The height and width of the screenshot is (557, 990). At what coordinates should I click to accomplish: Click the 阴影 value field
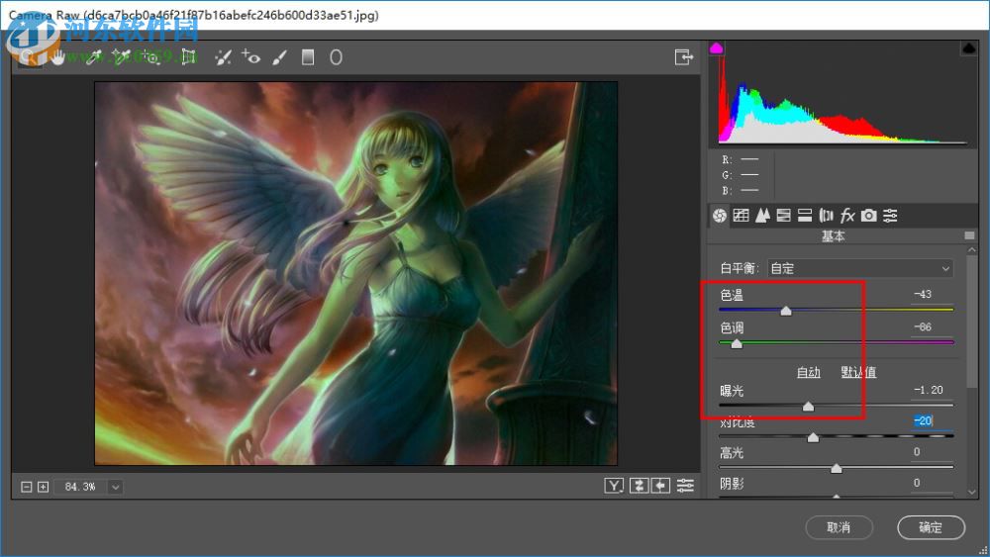[x=932, y=483]
